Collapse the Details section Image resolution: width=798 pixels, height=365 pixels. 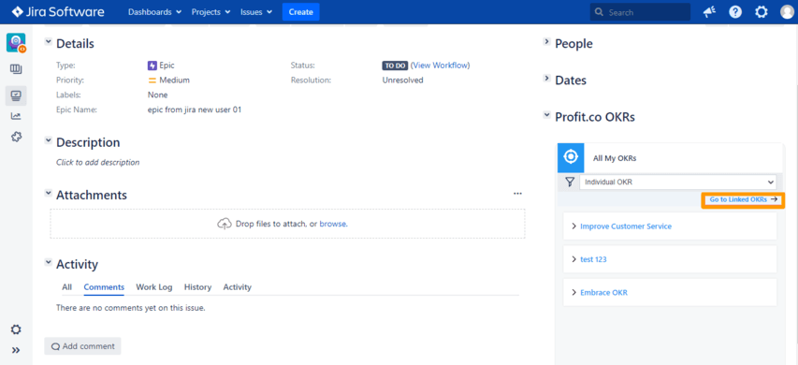tap(48, 42)
